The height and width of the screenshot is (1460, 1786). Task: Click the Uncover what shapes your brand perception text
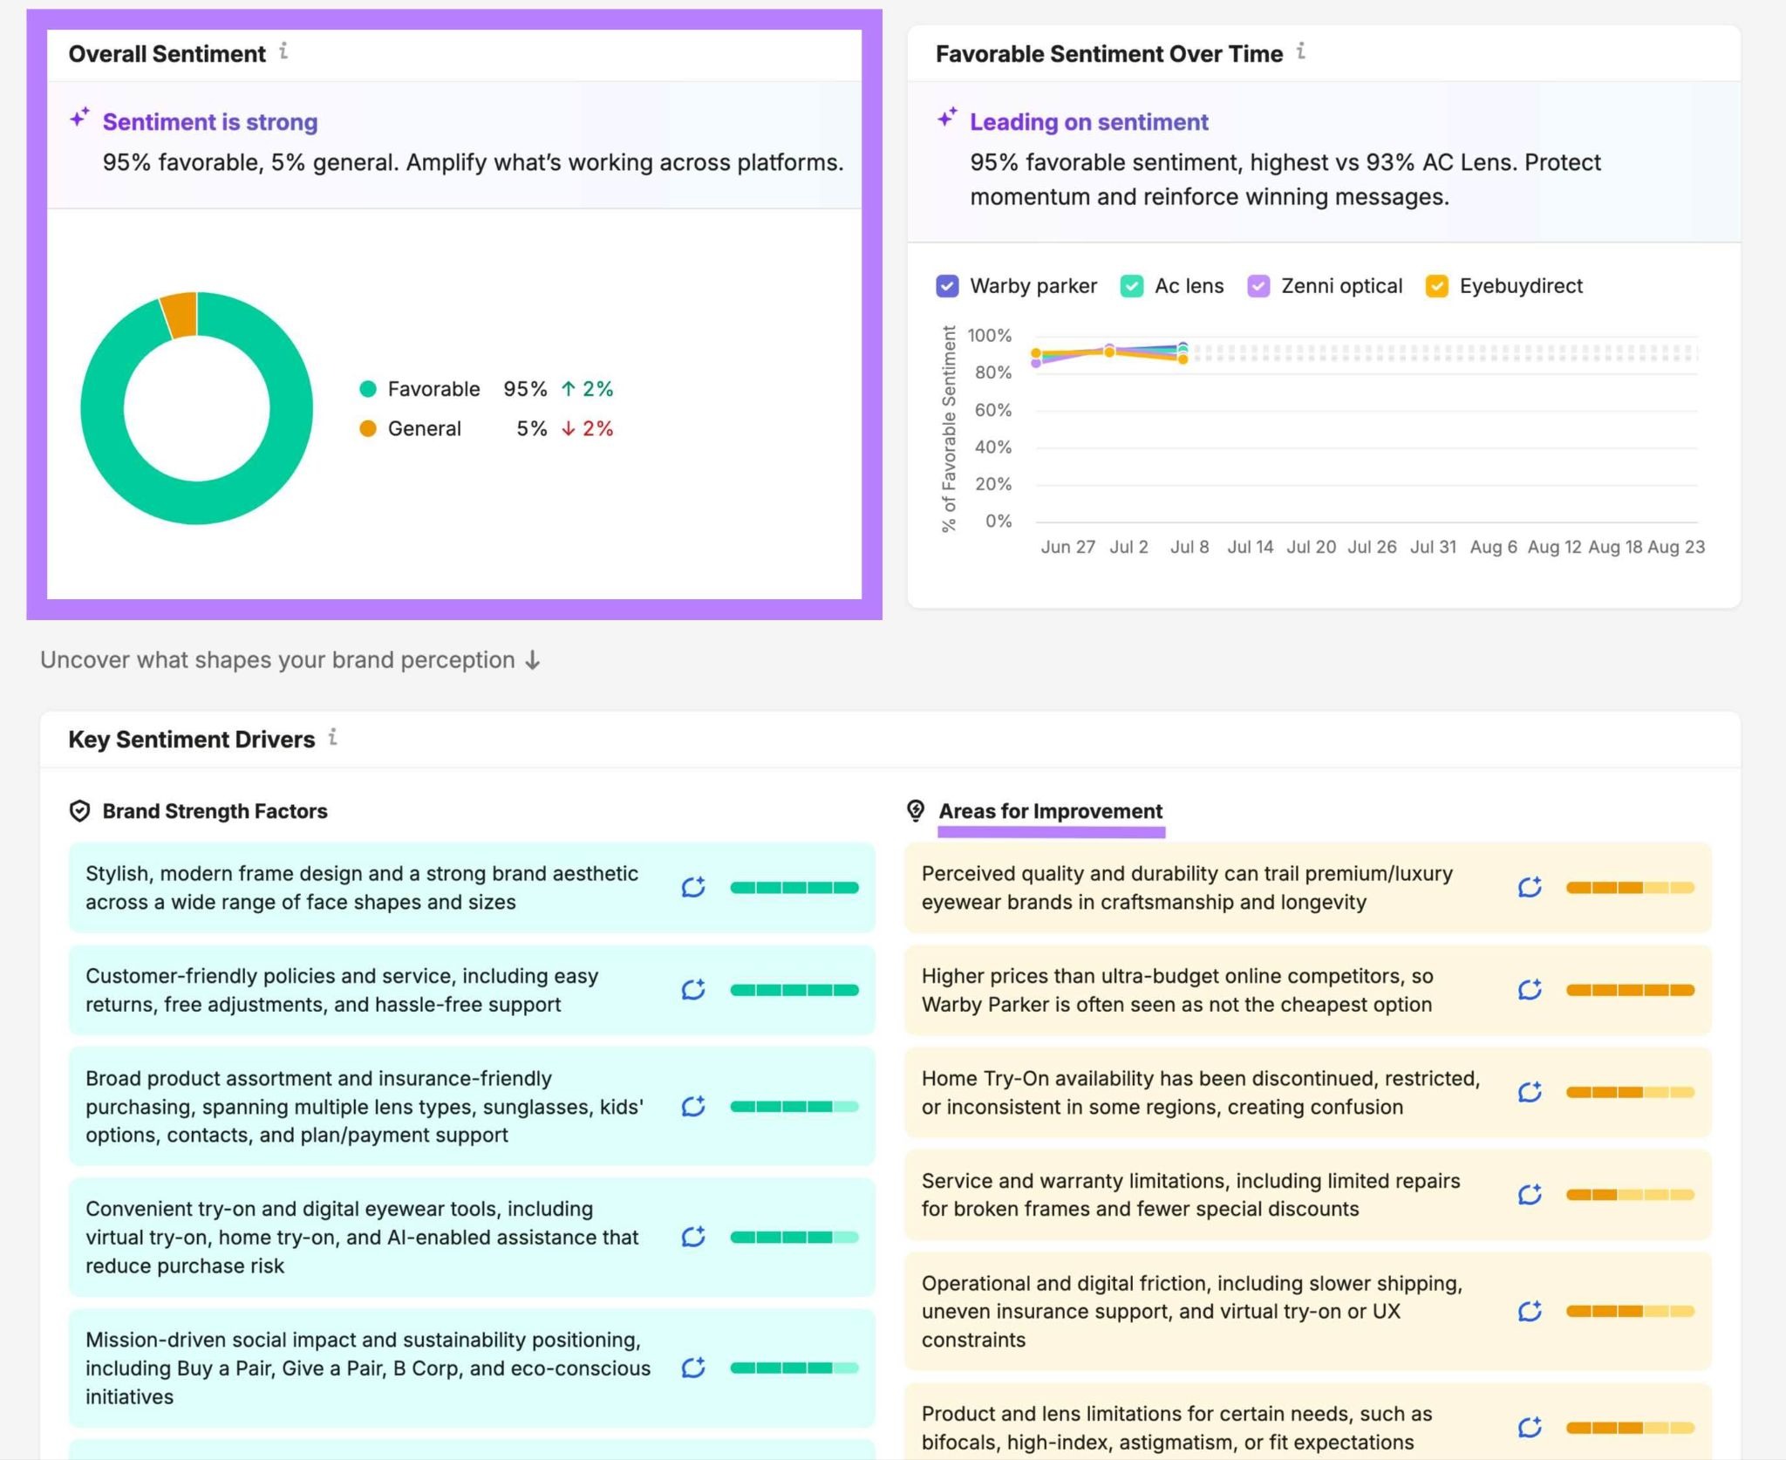277,660
